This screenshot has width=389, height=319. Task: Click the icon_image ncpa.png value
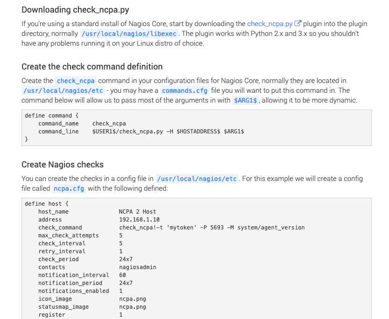coord(132,299)
